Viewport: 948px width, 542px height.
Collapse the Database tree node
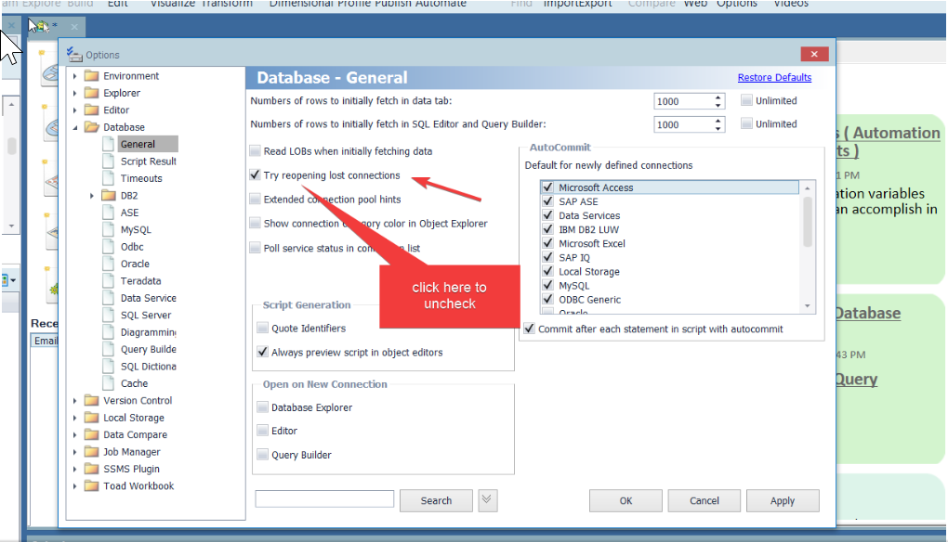(x=75, y=127)
